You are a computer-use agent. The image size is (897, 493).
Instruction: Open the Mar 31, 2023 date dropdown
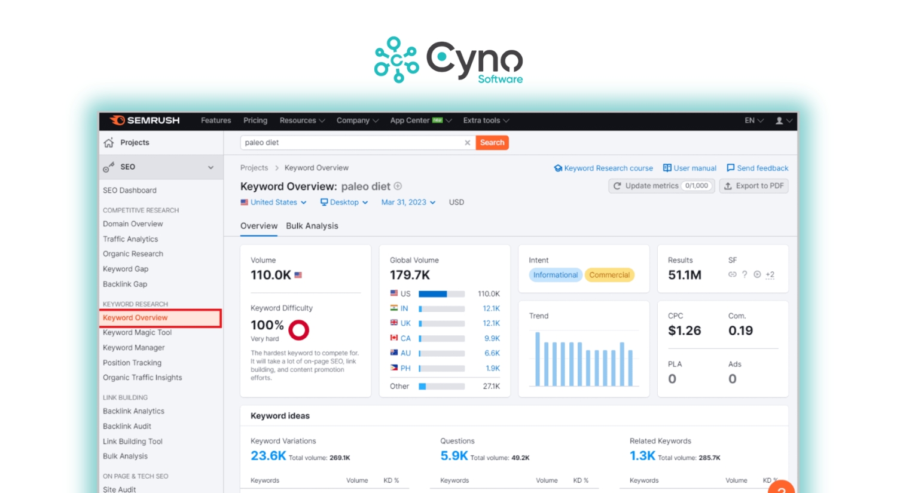click(x=407, y=202)
